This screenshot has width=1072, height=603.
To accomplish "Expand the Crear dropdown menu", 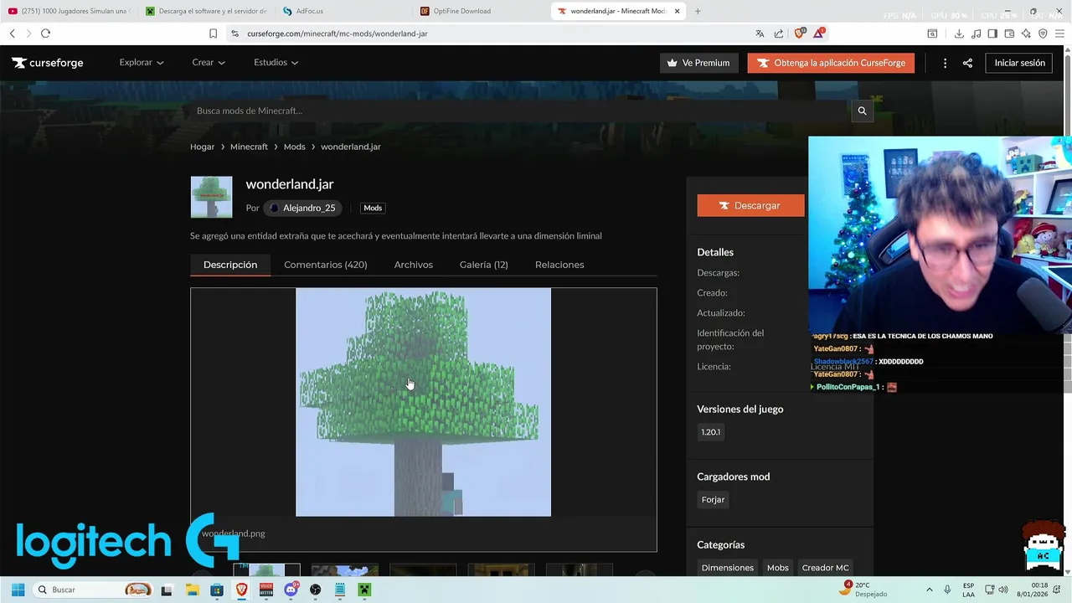I will tap(209, 63).
